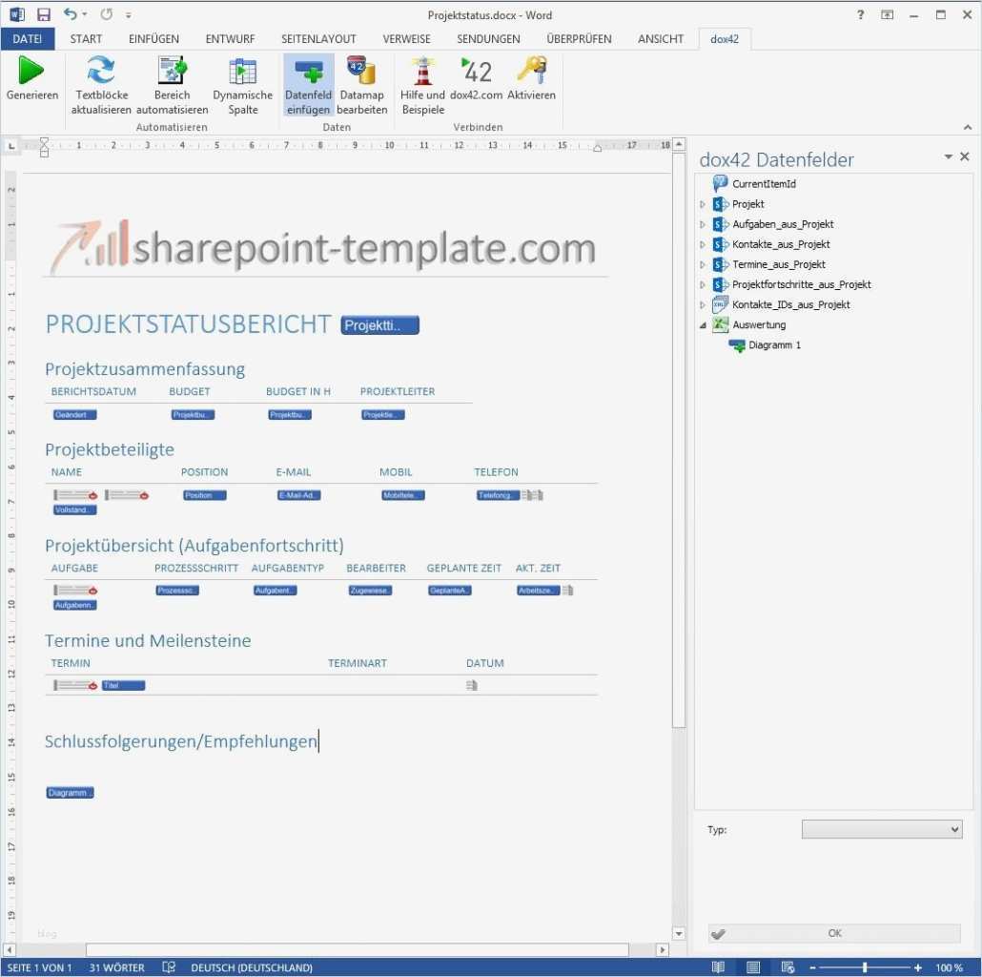Click the Titel field under TERMIN
982x977 pixels.
(x=123, y=685)
